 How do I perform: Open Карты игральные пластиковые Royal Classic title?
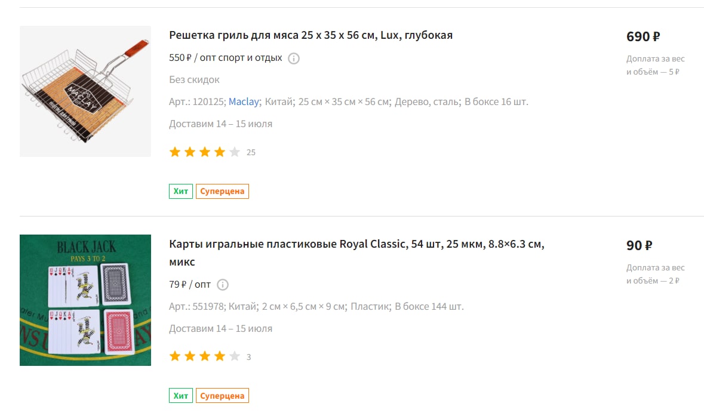(x=356, y=253)
